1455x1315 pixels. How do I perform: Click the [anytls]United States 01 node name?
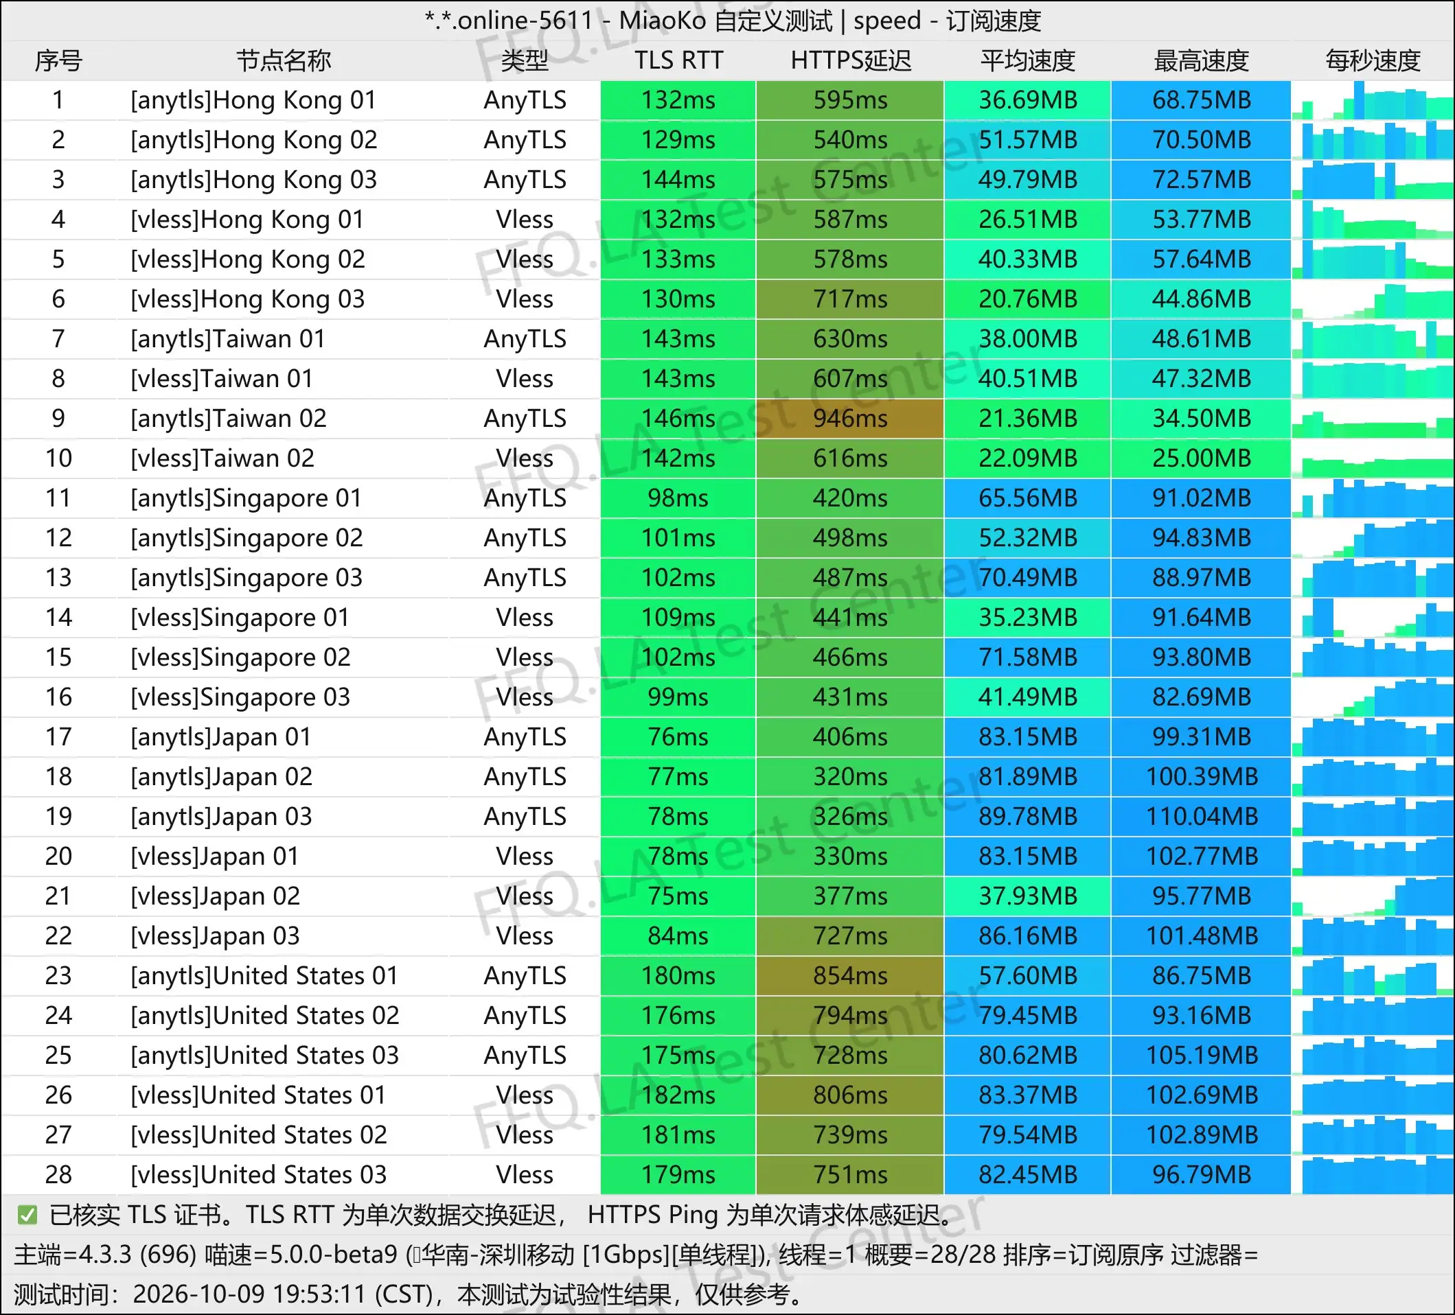click(x=264, y=975)
